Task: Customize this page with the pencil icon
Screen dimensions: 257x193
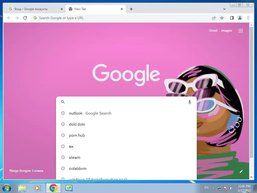Action: (x=241, y=171)
